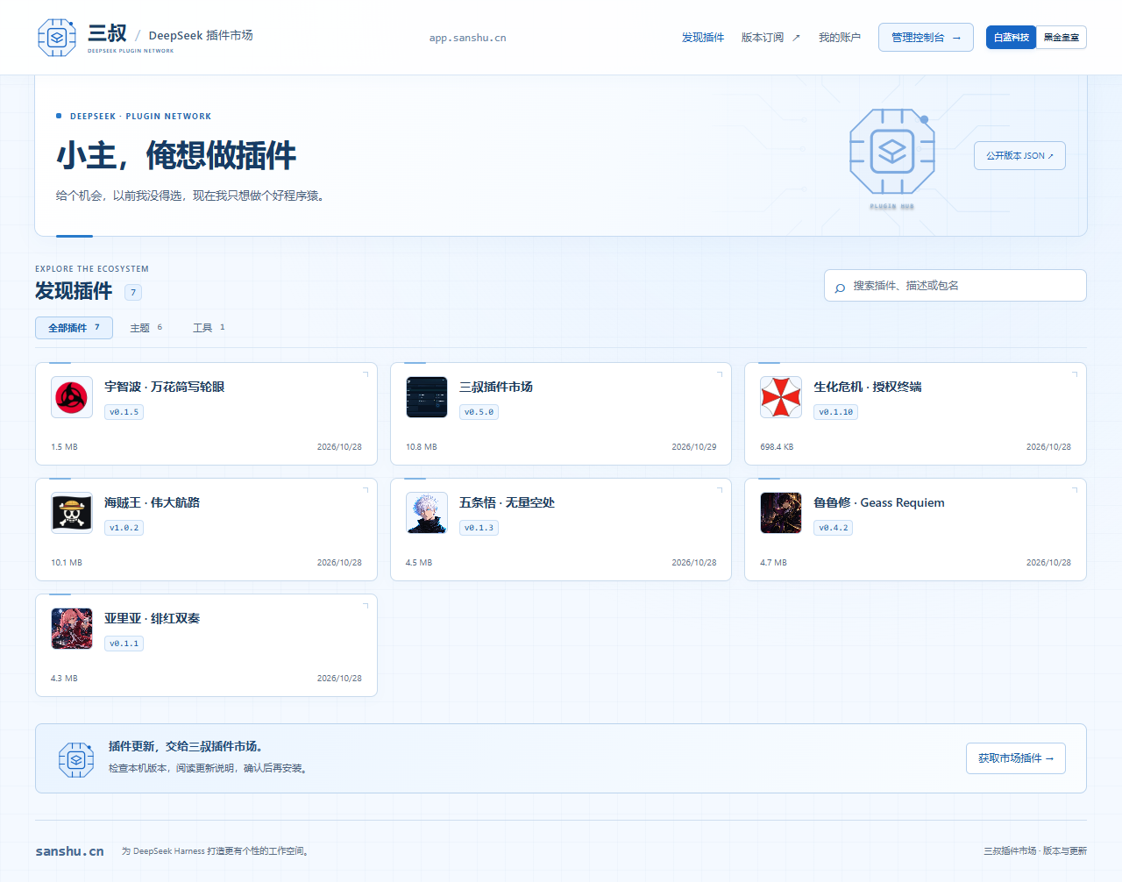
Task: Click 三叔插件市场·版本与更新 footer link
Action: click(x=1035, y=851)
